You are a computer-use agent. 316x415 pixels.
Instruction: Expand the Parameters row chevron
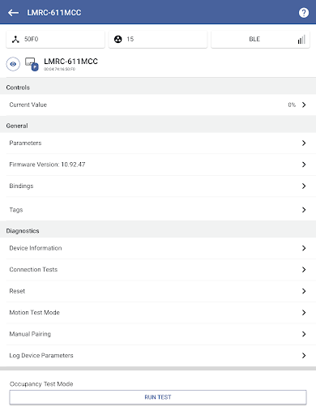click(304, 143)
